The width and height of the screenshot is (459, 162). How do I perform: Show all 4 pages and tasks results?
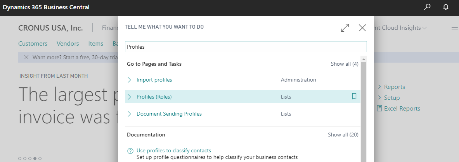coord(344,64)
